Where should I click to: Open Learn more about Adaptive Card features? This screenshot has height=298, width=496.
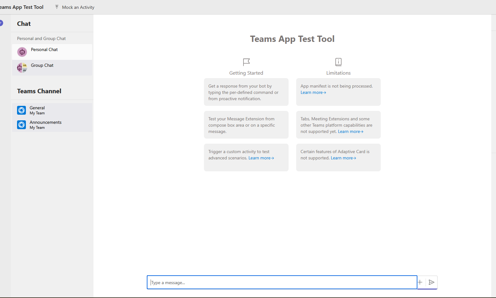pyautogui.click(x=344, y=158)
